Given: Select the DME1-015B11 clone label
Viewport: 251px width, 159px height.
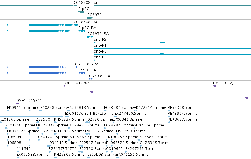Looking at the screenshot, I should point(29,101).
